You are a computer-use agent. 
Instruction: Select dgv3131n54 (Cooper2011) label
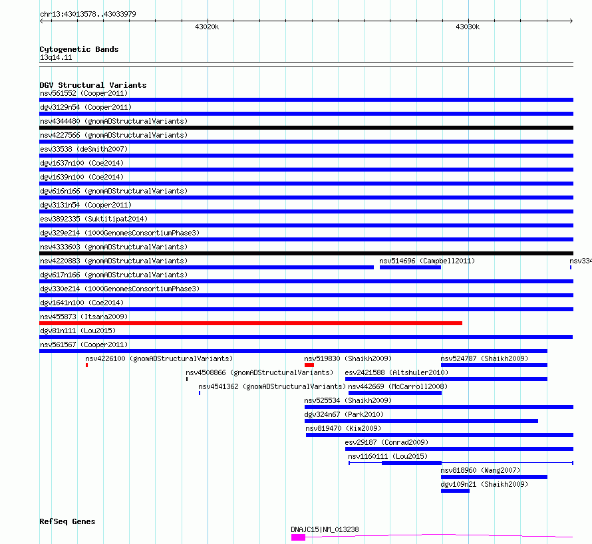click(86, 205)
